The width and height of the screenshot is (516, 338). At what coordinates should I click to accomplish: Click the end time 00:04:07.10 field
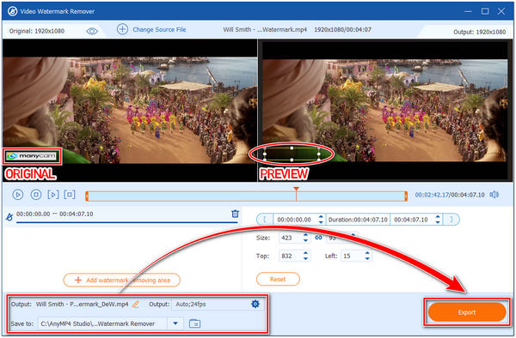(x=411, y=220)
